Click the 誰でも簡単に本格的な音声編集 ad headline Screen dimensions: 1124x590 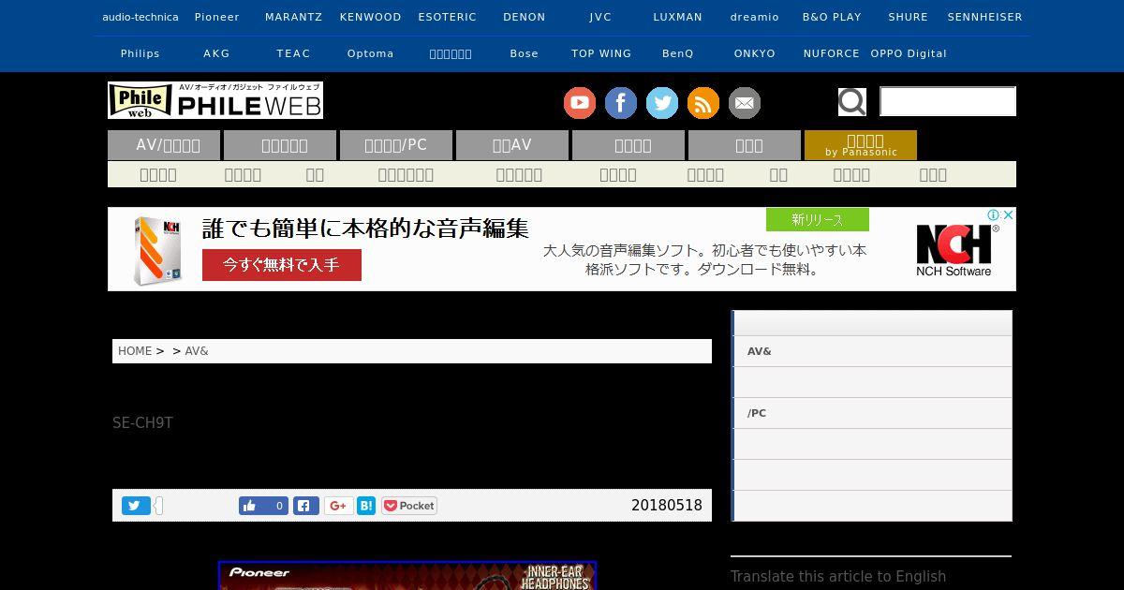click(366, 229)
